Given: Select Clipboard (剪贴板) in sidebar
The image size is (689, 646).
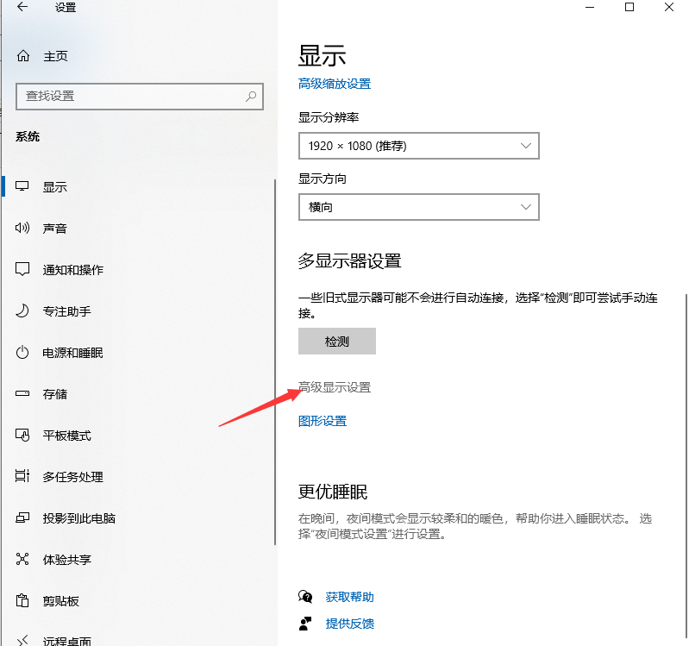Looking at the screenshot, I should pos(60,601).
